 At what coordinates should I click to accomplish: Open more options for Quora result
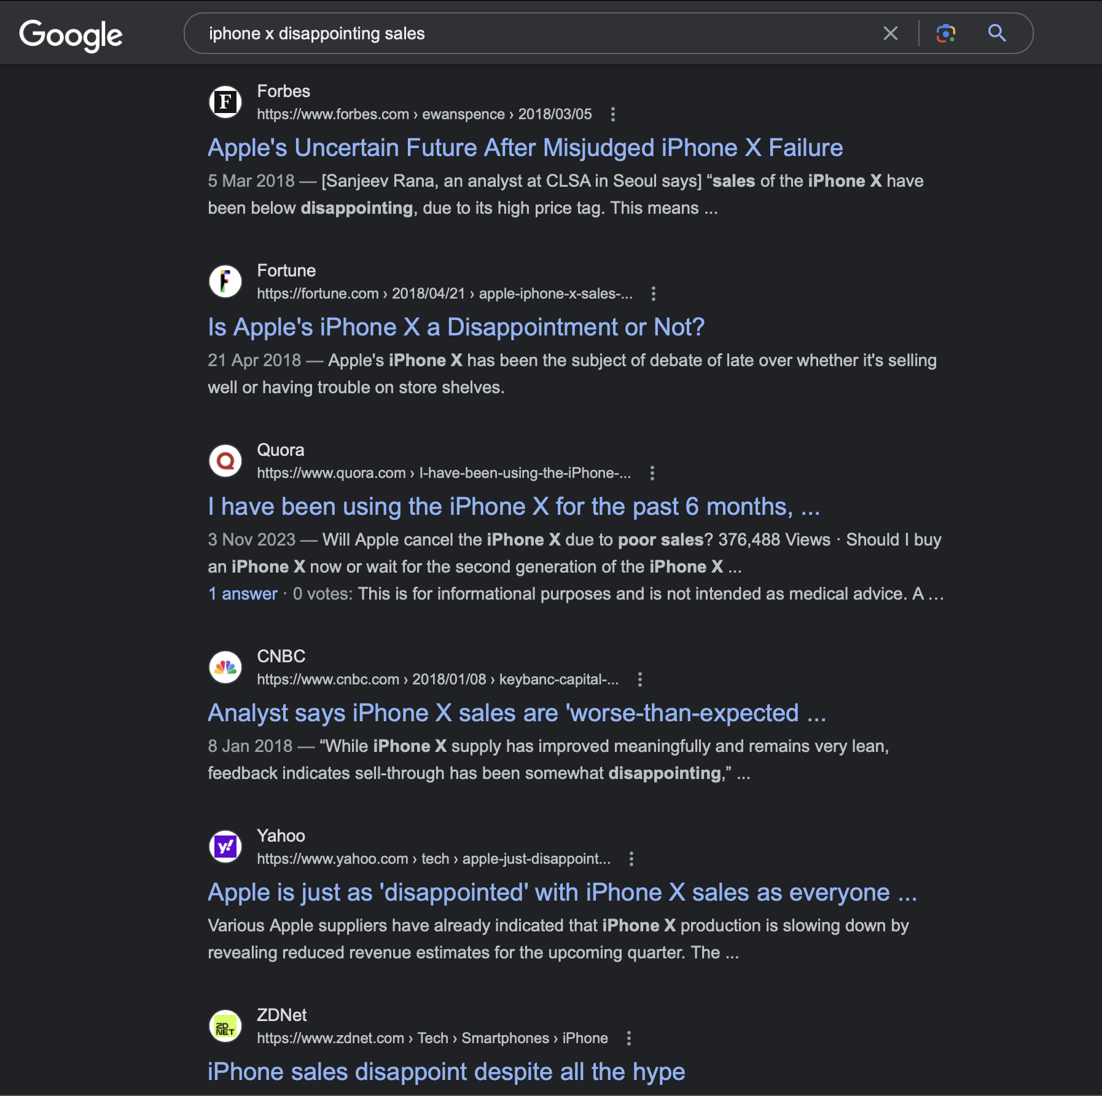pyautogui.click(x=652, y=473)
